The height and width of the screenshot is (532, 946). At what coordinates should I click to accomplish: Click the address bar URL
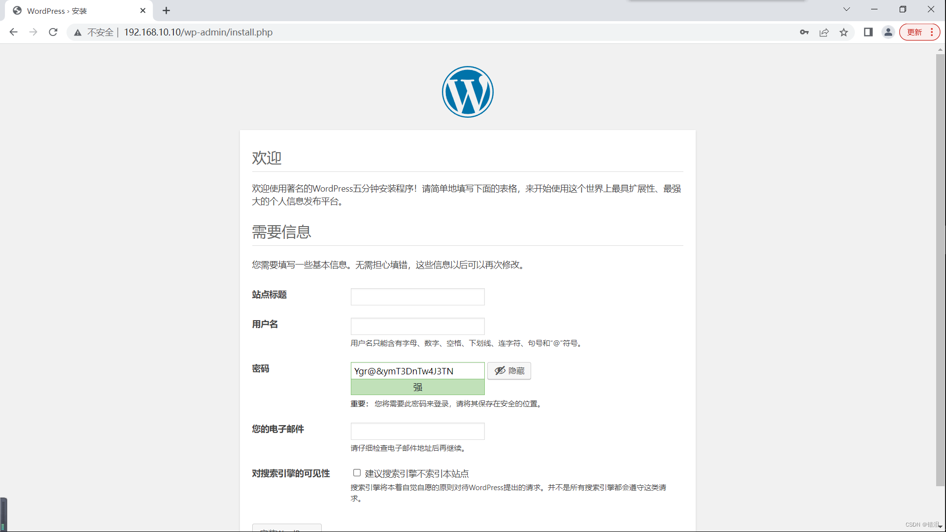198,32
